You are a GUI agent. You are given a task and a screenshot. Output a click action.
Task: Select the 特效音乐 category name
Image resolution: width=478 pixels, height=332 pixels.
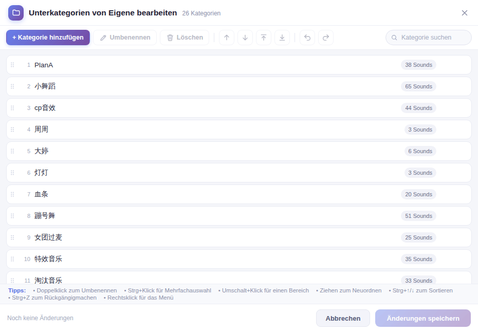[x=48, y=259]
